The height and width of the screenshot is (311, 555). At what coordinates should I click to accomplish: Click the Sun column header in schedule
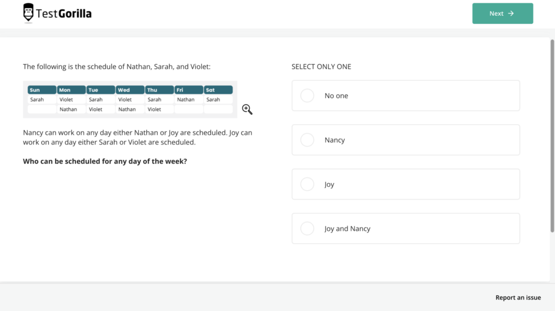point(42,90)
